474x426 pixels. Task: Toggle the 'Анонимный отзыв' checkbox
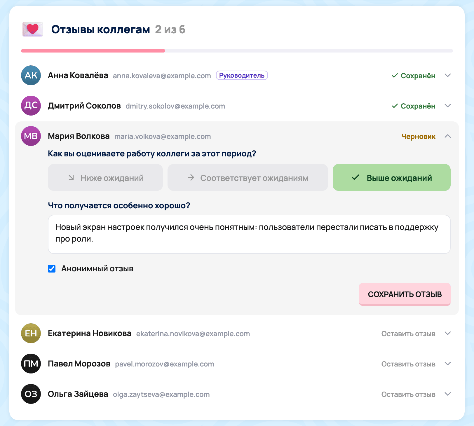tap(52, 269)
